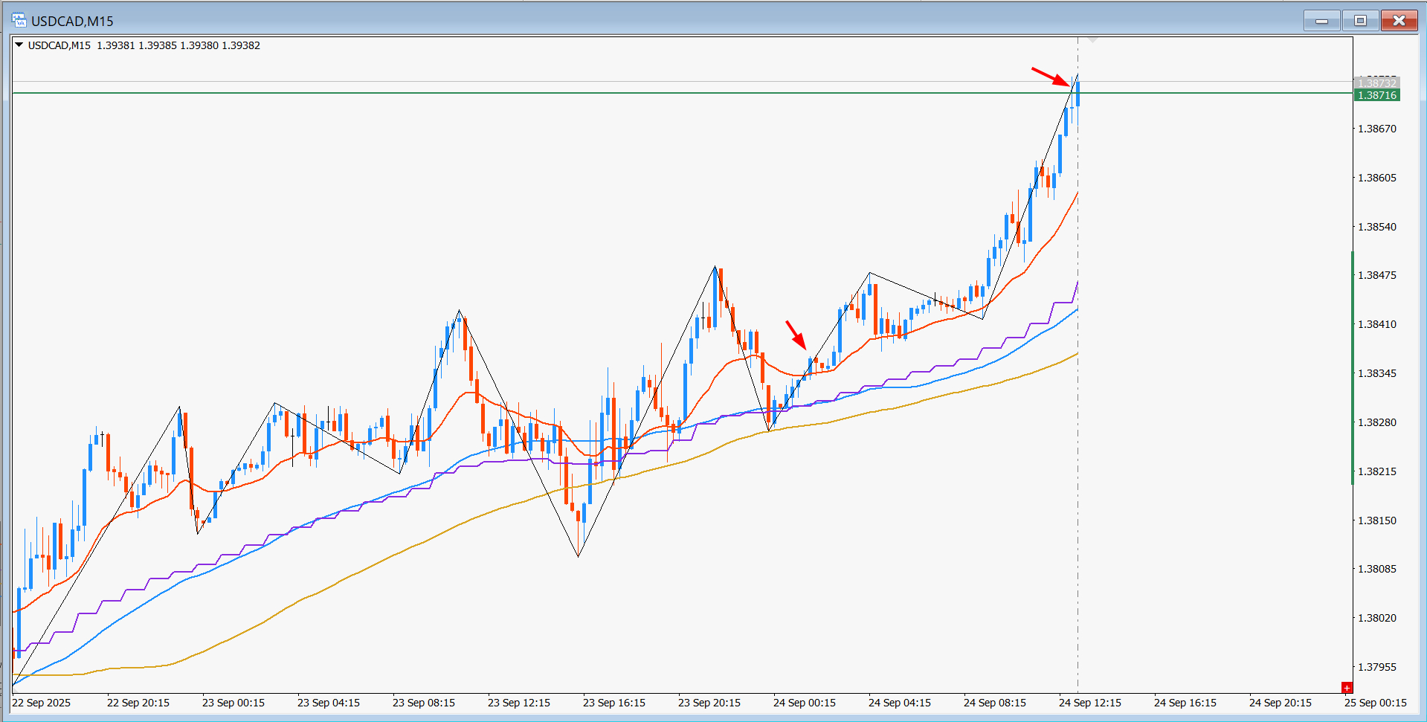Click the 24 Sep 20:15 time label

click(1281, 703)
